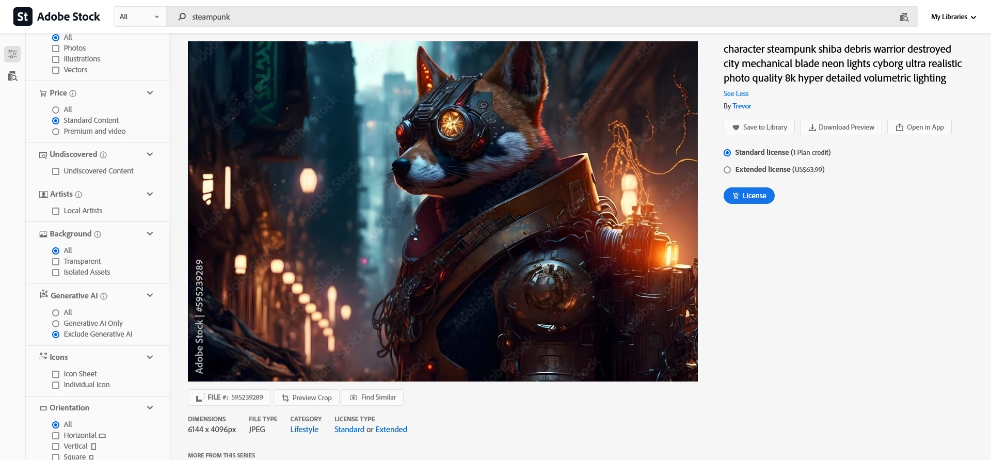991x460 pixels.
Task: Open the My Libraries menu
Action: (x=953, y=17)
